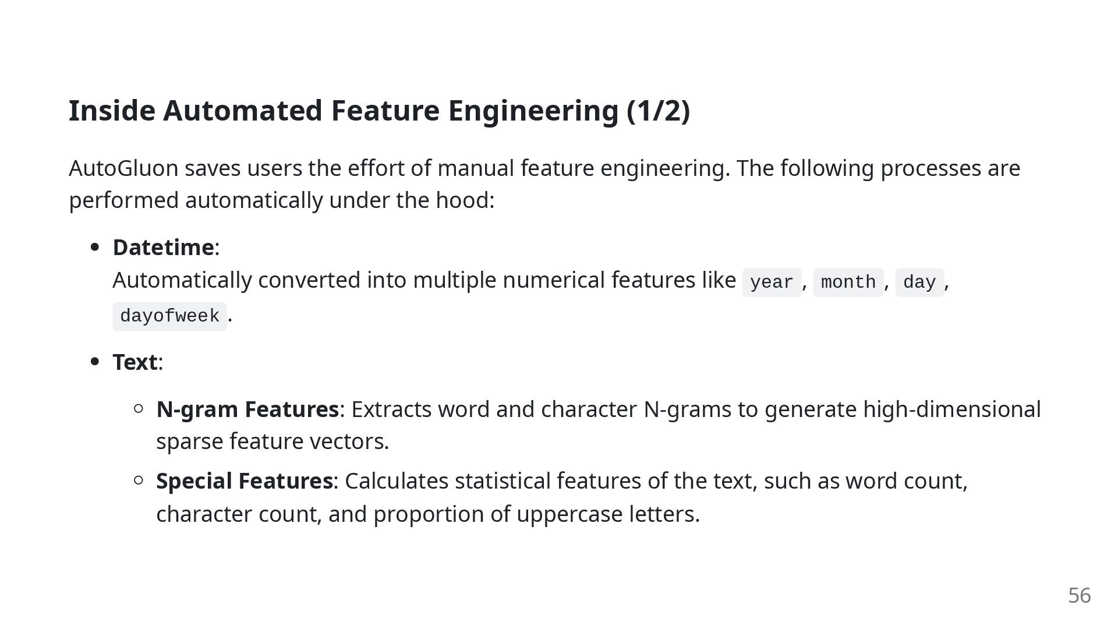Click the '(1/2)' part of the title
Screen dimensions: 1118x629
pos(658,111)
